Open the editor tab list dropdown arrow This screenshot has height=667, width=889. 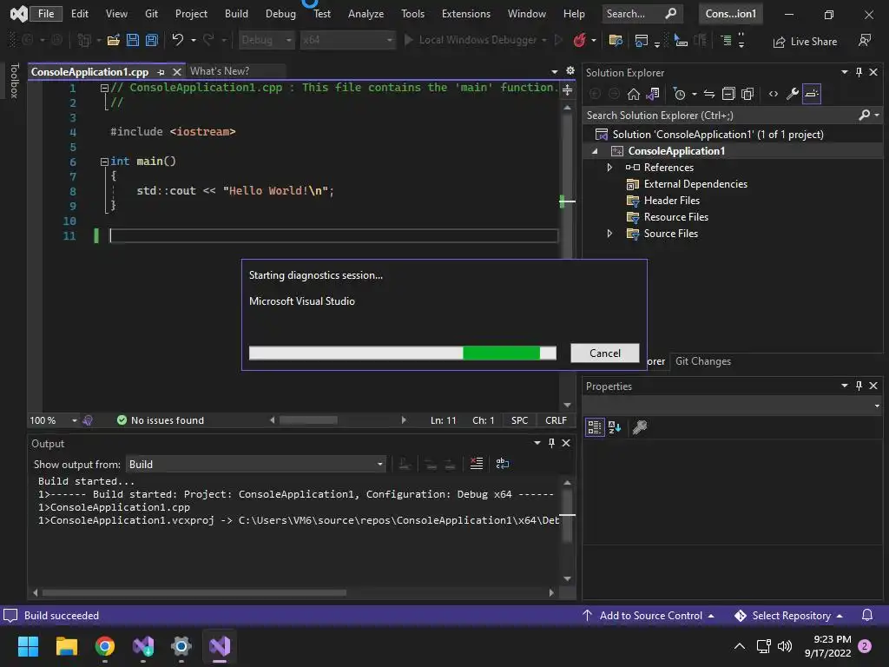[x=555, y=71]
